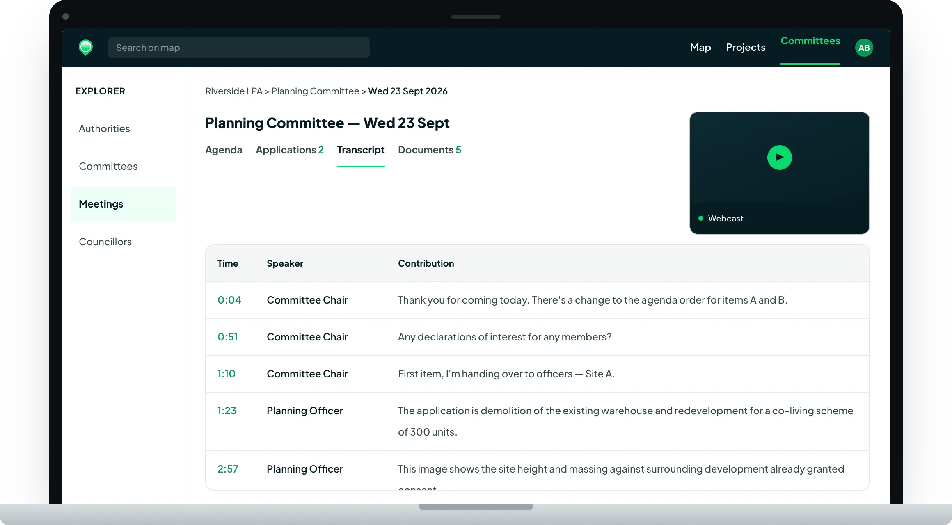Click the AB user avatar

click(x=864, y=48)
